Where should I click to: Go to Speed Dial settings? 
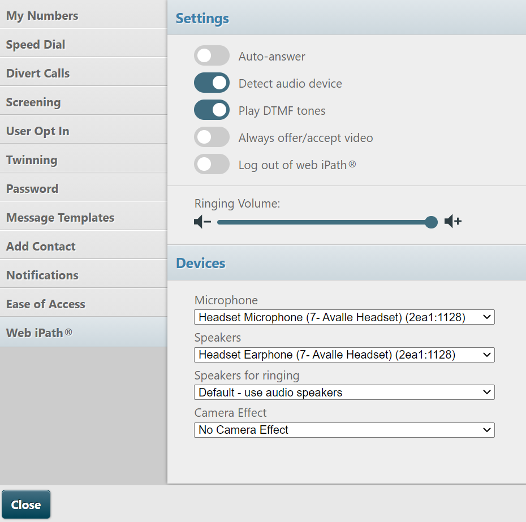84,44
